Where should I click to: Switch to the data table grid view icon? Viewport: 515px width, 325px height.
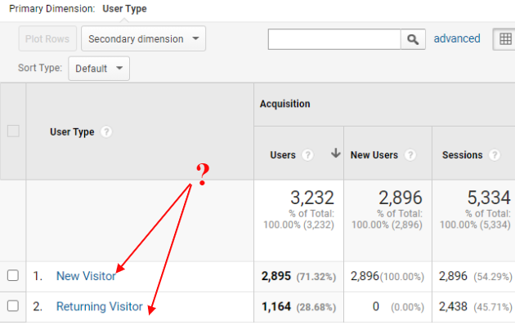point(504,39)
